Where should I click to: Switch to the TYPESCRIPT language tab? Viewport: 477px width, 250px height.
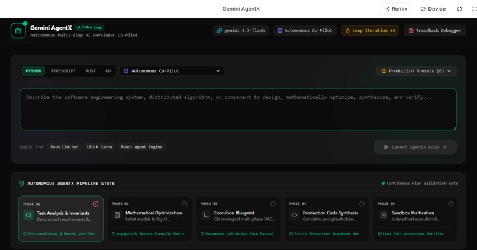tap(63, 71)
